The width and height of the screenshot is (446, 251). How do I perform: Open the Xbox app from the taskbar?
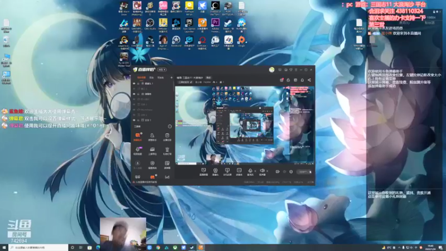click(x=175, y=248)
